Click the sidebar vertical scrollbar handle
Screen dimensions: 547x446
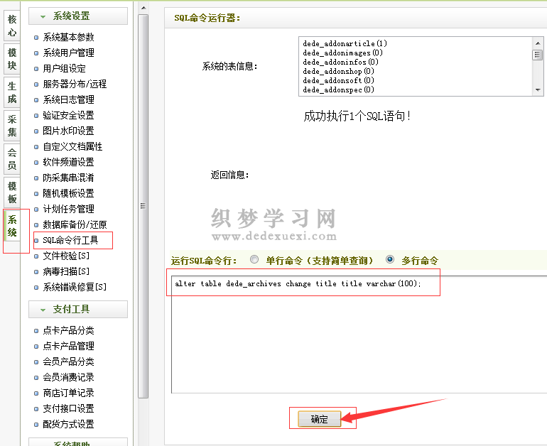pos(143,206)
